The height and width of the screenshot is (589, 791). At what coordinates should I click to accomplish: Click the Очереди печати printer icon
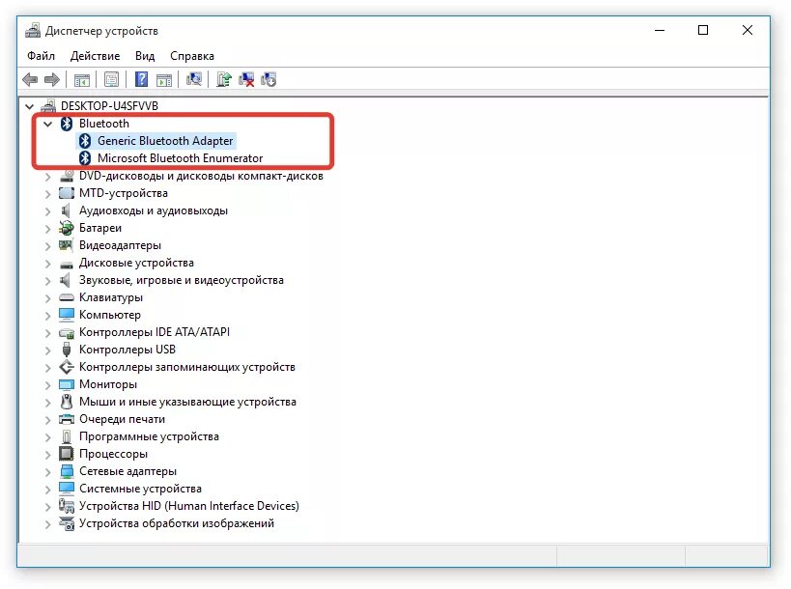point(67,419)
